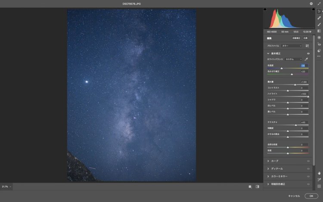Viewport: 323px width, 202px height.
Task: Click the 色温度 value input field
Action: click(303, 65)
